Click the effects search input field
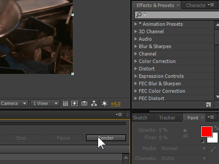Image resolution: width=219 pixels, height=164 pixels. pyautogui.click(x=177, y=15)
